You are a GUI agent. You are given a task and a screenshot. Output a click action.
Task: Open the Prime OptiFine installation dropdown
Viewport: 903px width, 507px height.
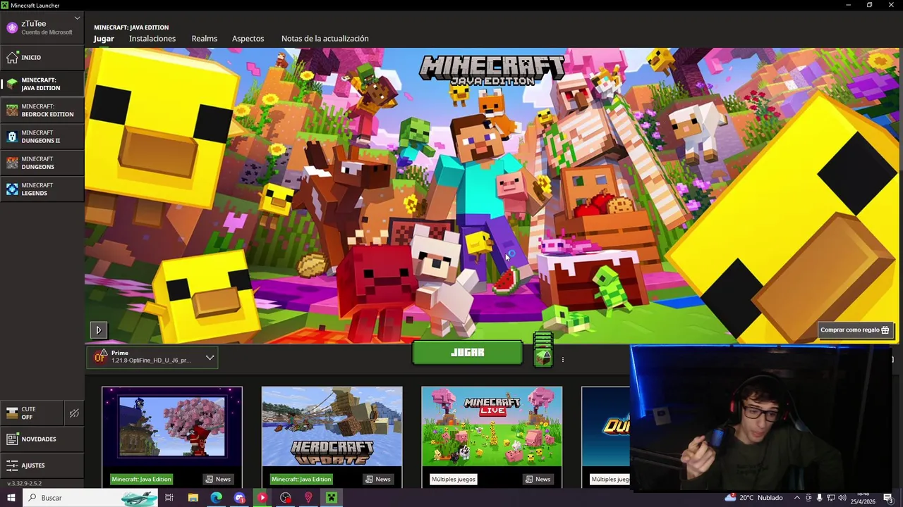[x=152, y=358]
